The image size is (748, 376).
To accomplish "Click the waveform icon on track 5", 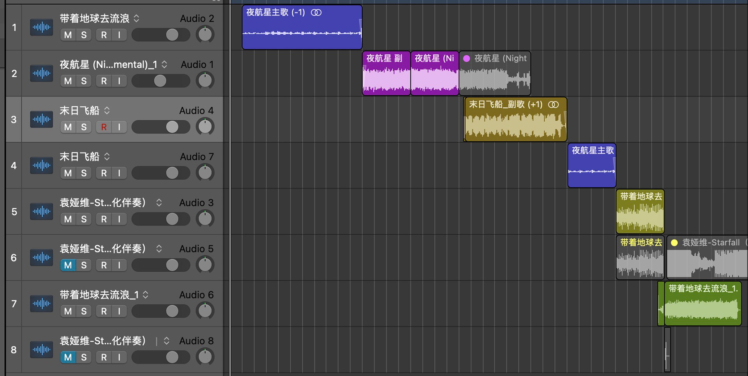I will [41, 211].
